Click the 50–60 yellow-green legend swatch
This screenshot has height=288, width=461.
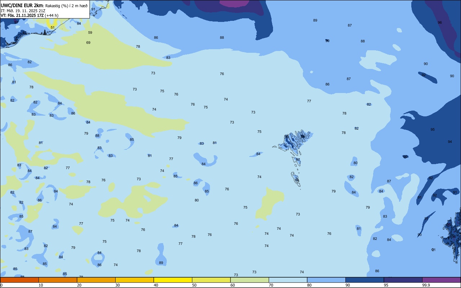pos(211,280)
